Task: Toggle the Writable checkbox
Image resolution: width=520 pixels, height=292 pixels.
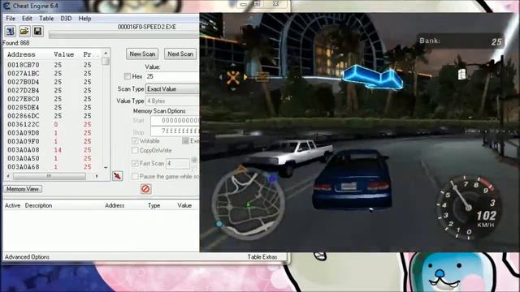Action: click(x=135, y=140)
